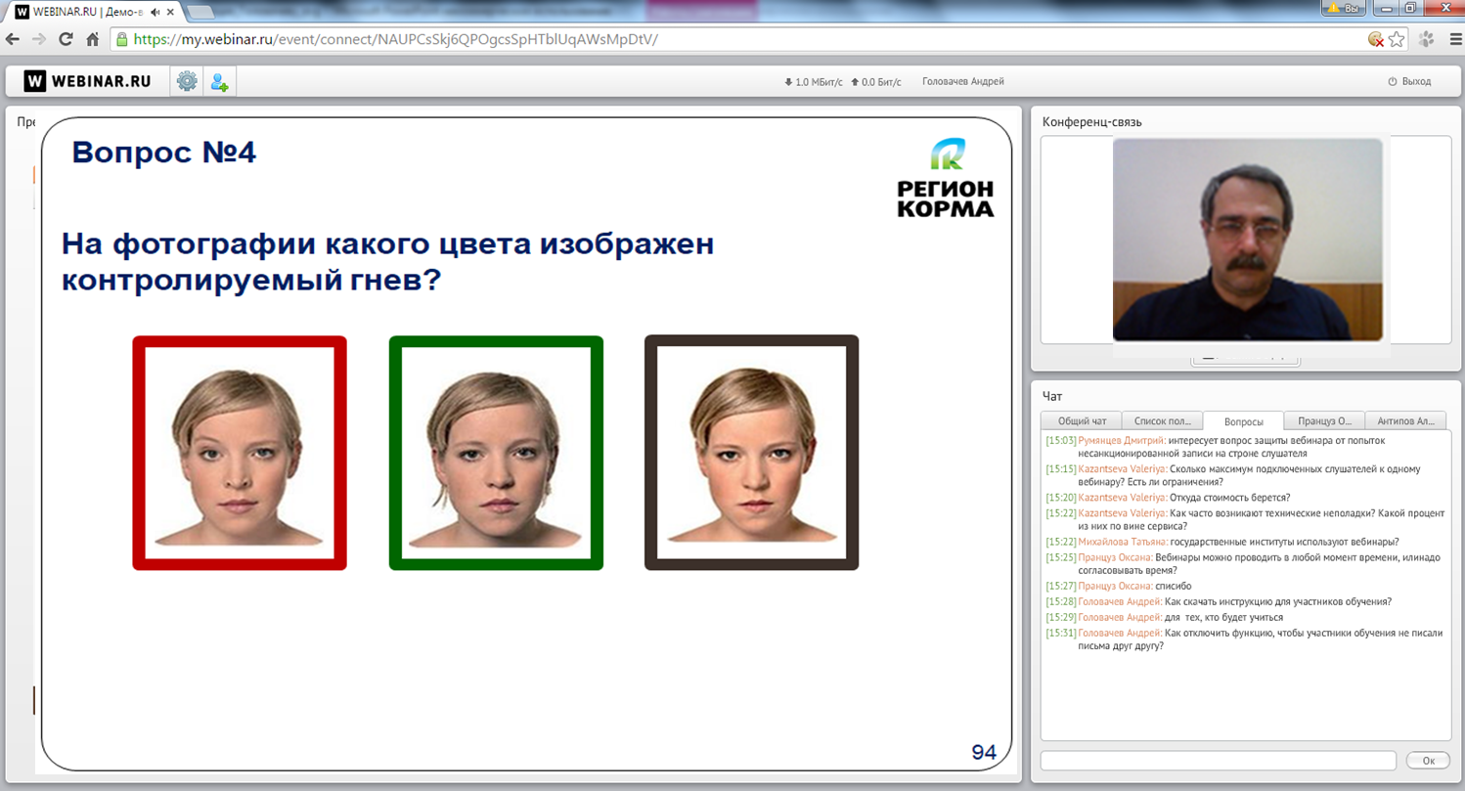Open Пранцуз О... private chat tab
Viewport: 1465px width, 791px height.
tap(1324, 420)
